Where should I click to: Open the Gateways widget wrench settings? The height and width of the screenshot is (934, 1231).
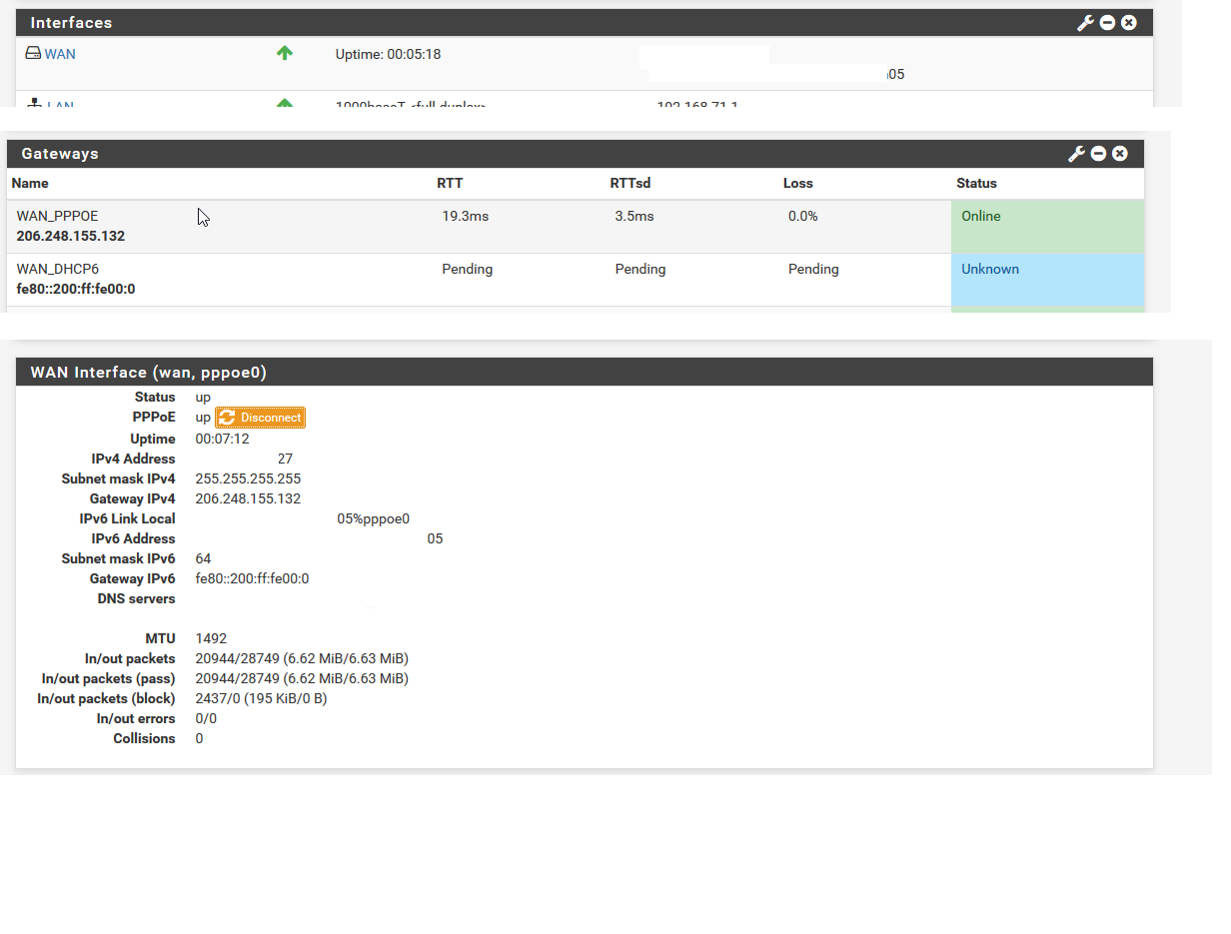1076,154
